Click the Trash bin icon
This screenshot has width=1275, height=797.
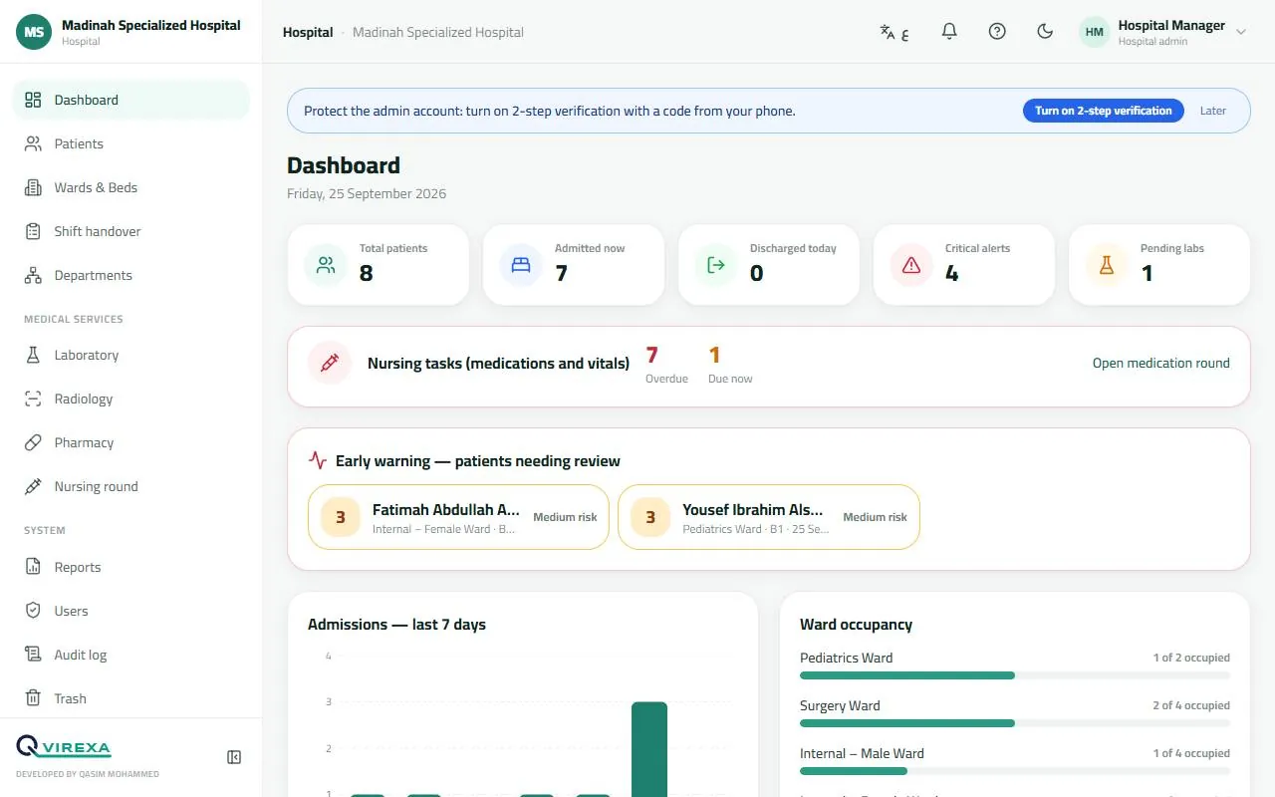pos(33,698)
